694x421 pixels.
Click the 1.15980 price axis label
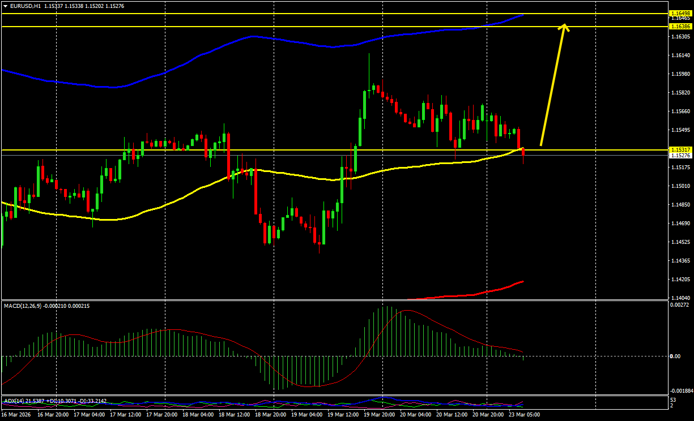(x=680, y=74)
